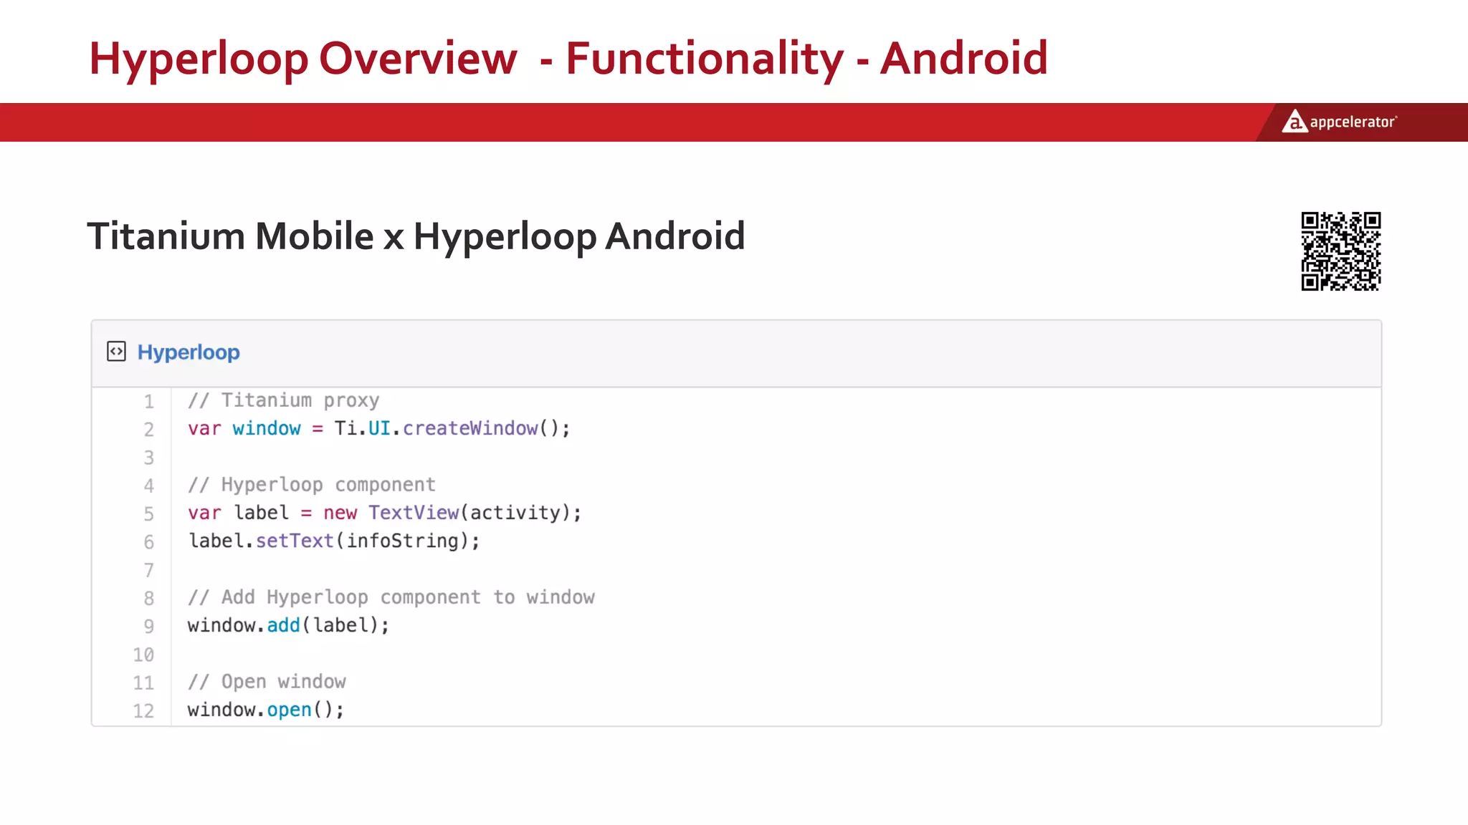Screen dimensions: 1468x825
Task: Select line number 5 in code gutter
Action: pos(148,513)
